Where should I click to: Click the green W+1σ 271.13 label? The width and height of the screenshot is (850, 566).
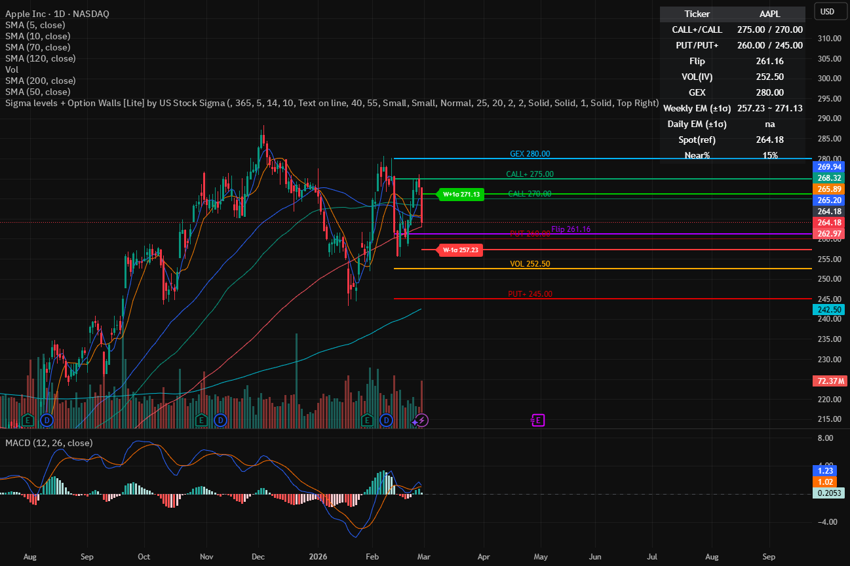(459, 195)
